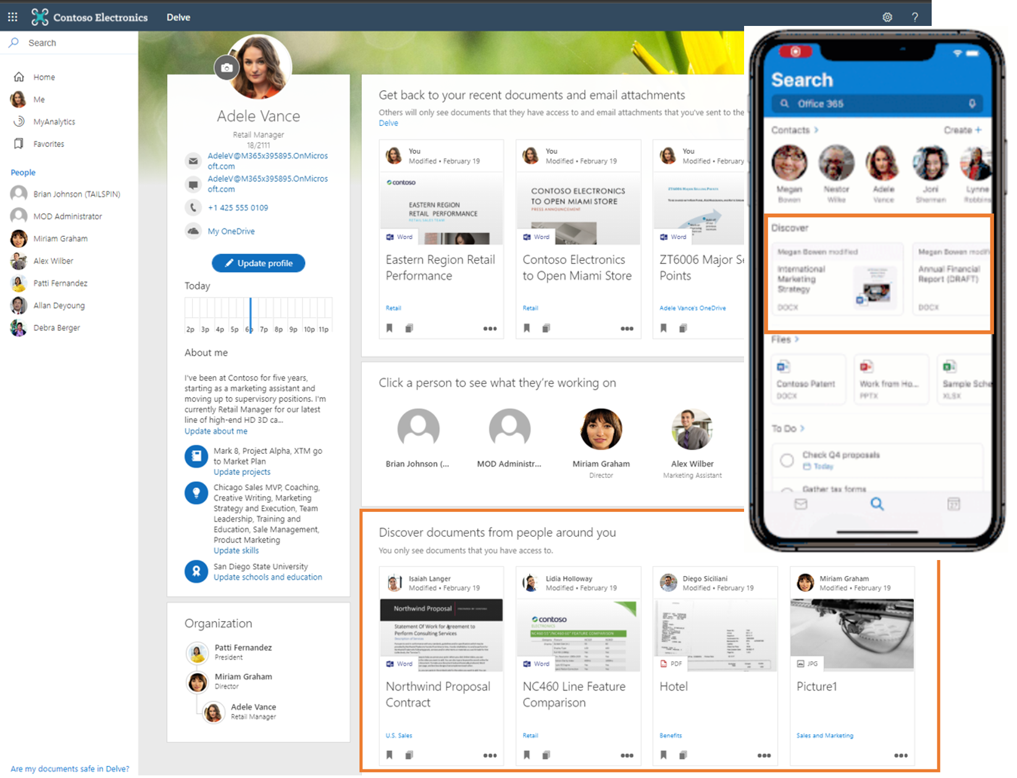Tap International Marketing Strategy card on phone

coord(837,278)
